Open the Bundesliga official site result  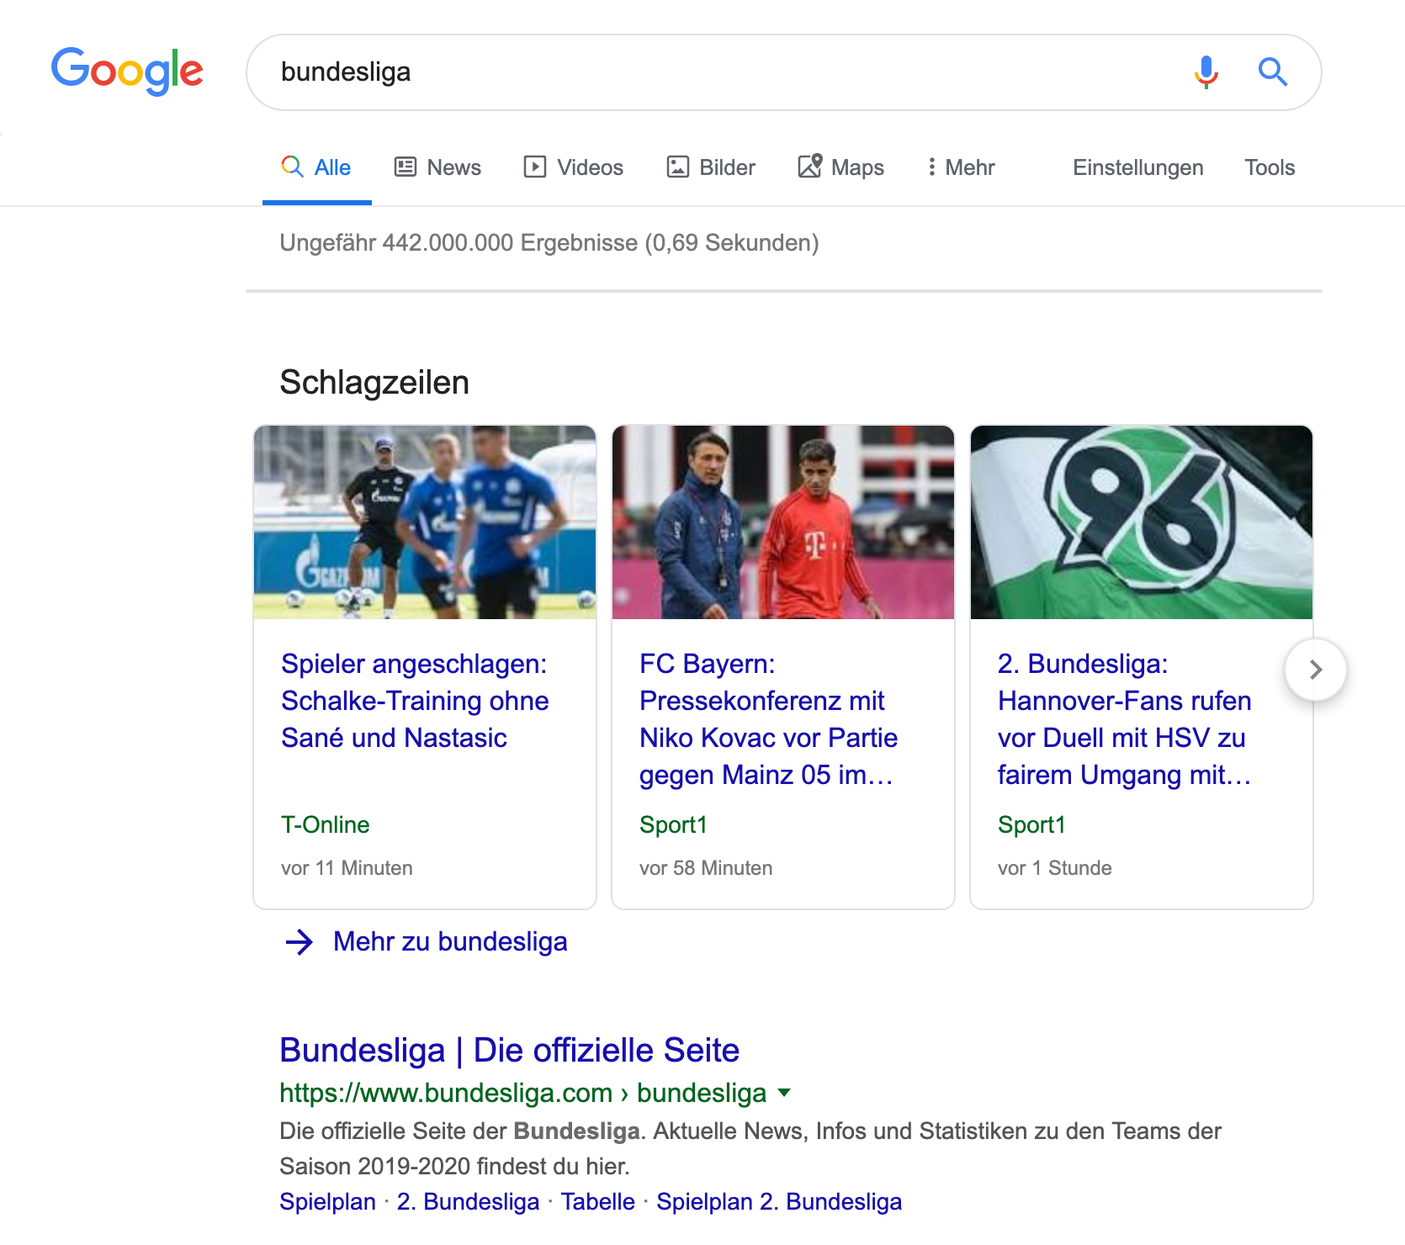[509, 1050]
